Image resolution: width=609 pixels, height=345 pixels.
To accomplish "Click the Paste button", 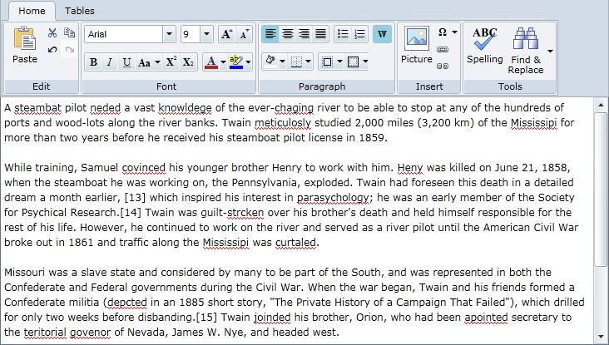I will click(x=25, y=46).
